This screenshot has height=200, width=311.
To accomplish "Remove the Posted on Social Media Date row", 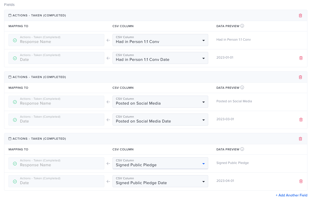I will coord(301,120).
